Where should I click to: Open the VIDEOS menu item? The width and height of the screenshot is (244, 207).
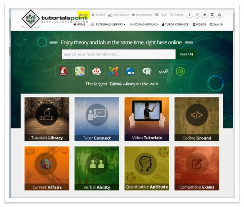tap(199, 24)
